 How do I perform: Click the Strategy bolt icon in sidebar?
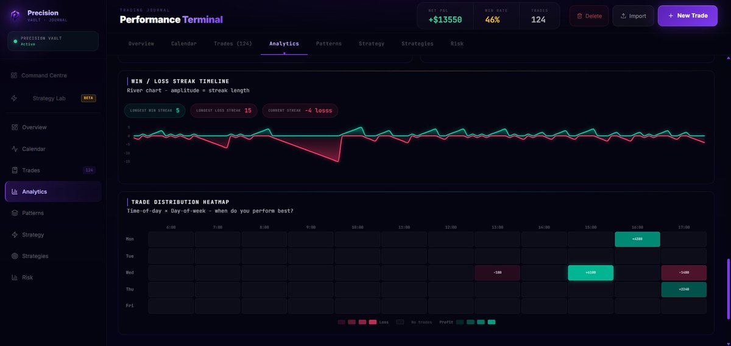pos(15,235)
